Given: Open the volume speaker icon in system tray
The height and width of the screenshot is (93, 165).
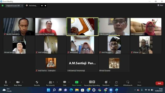Looking at the screenshot, I should tap(149, 90).
